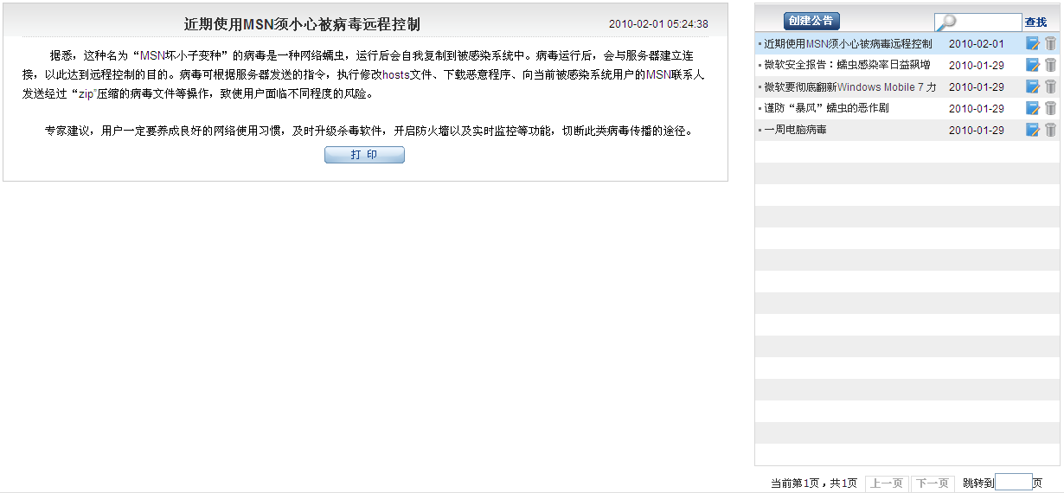Click the magnifier icon in search box
This screenshot has height=493, width=1064.
[946, 22]
